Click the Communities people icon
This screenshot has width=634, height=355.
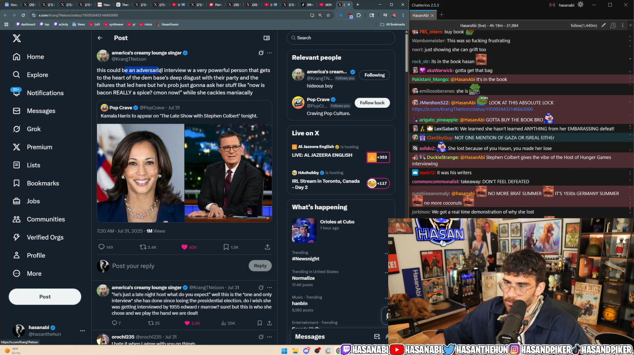(16, 219)
